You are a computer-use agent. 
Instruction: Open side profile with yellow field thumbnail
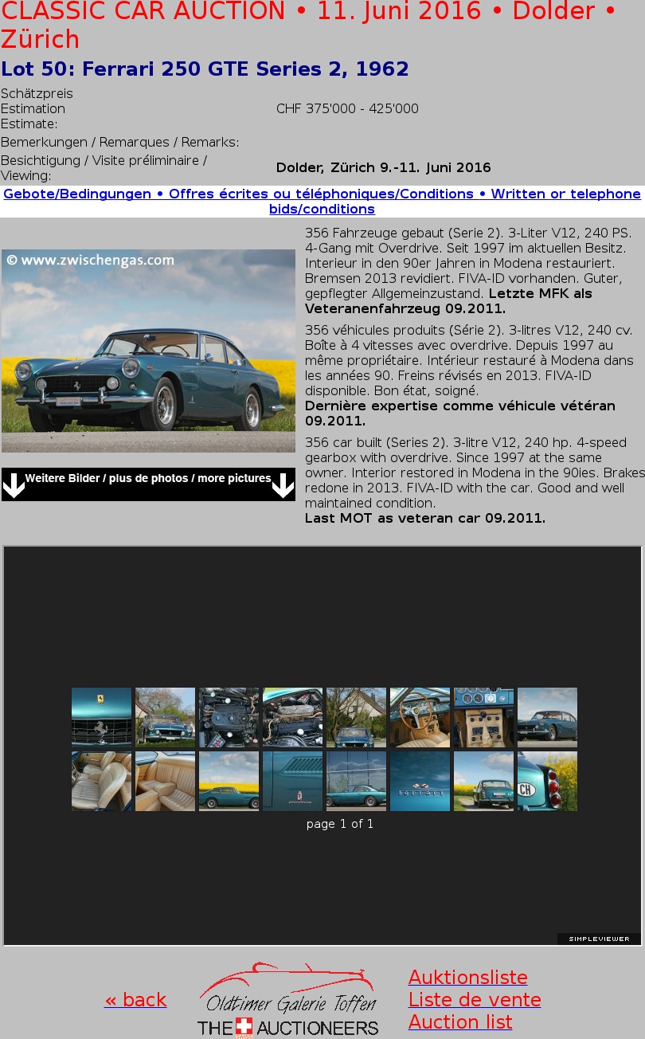coord(229,781)
